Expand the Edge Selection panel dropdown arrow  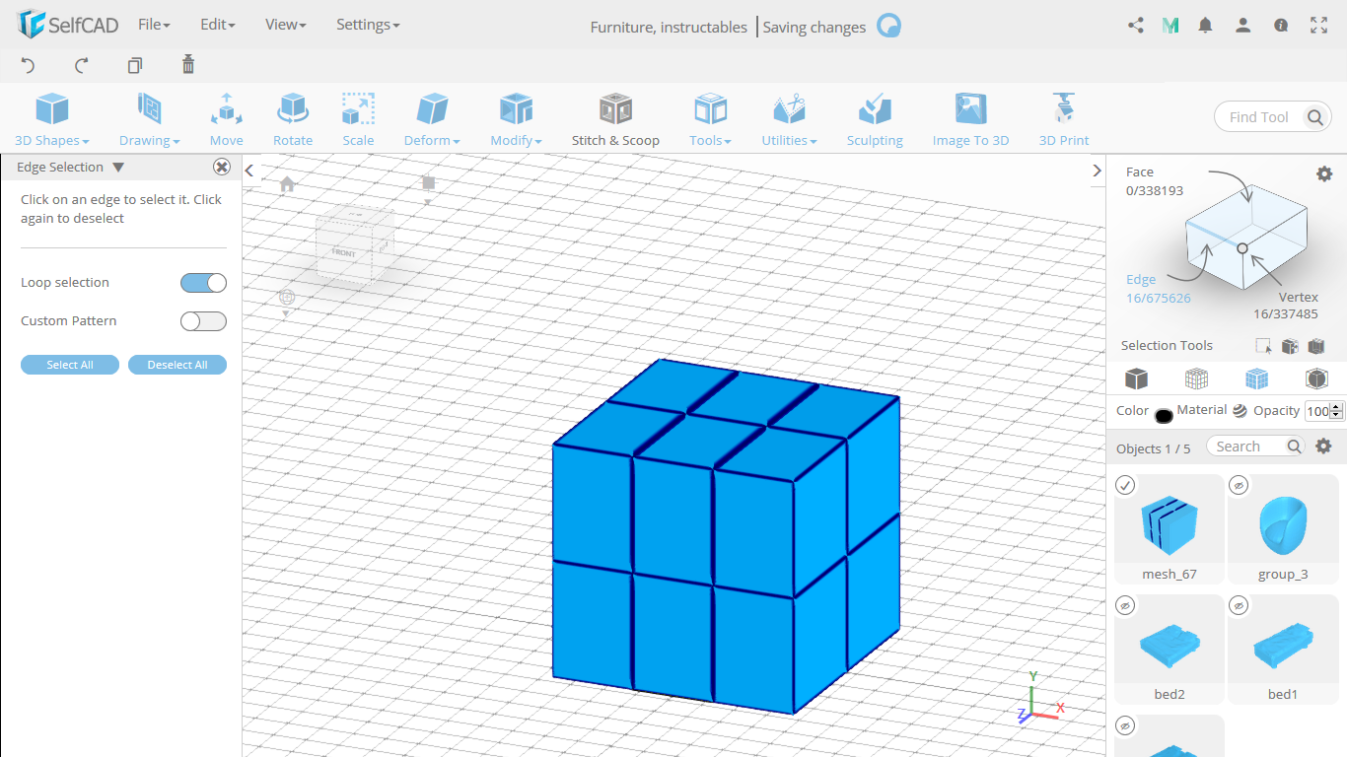click(118, 168)
